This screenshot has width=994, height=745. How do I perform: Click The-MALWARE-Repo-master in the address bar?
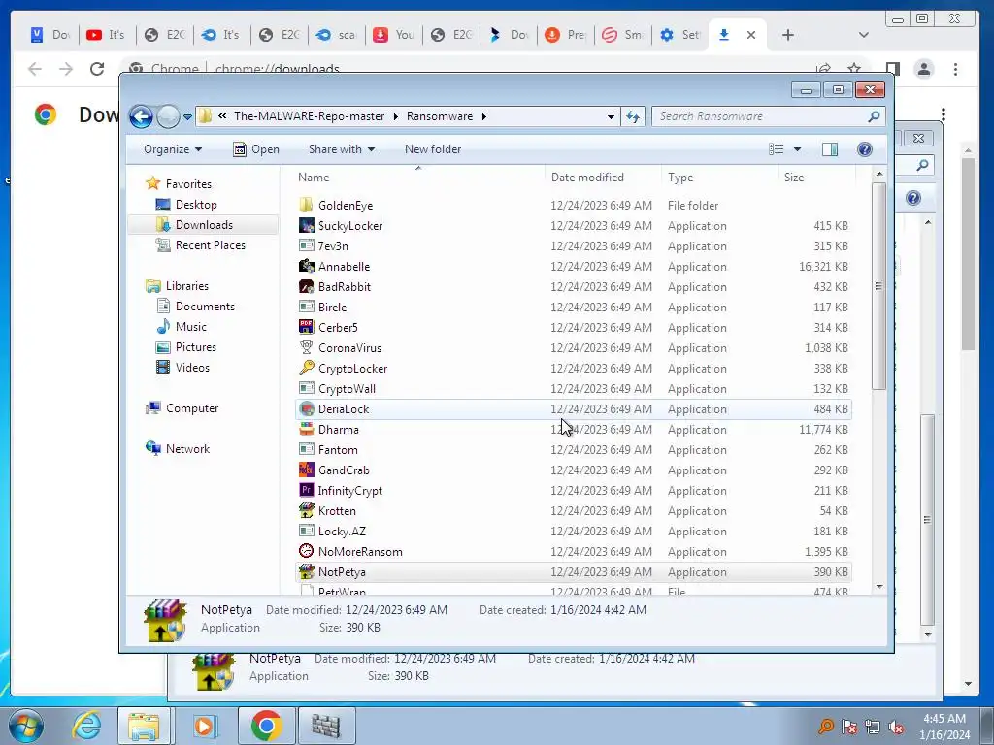point(309,116)
